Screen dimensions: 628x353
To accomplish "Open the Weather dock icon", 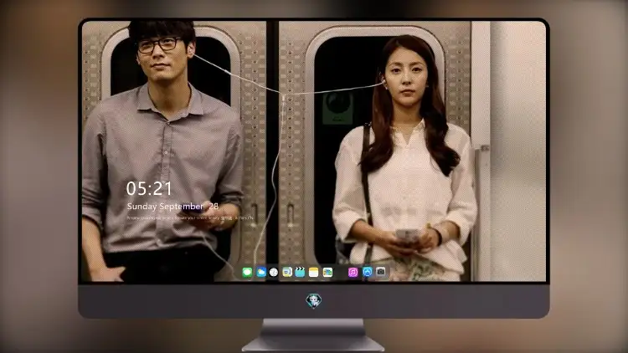I will [x=261, y=273].
